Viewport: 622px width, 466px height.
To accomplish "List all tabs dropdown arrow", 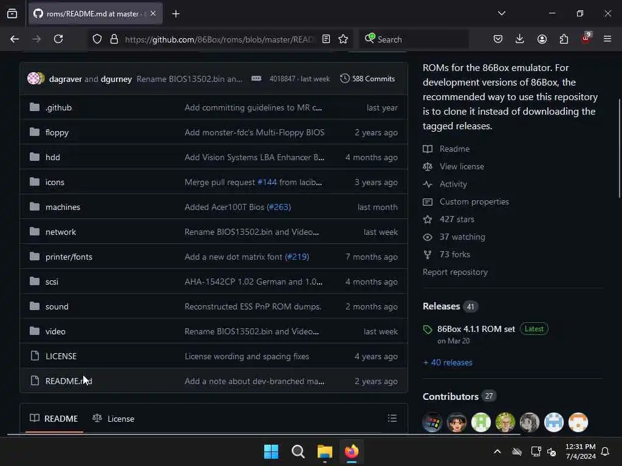I will 502,13.
